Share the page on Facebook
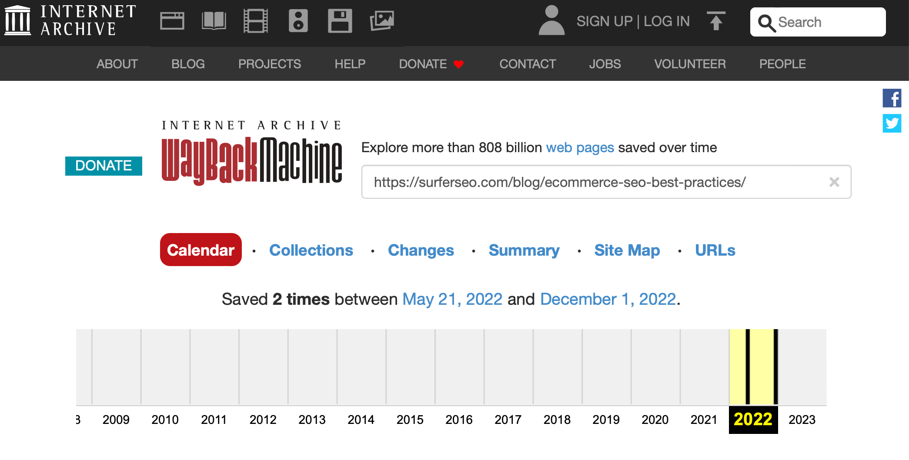 (893, 98)
